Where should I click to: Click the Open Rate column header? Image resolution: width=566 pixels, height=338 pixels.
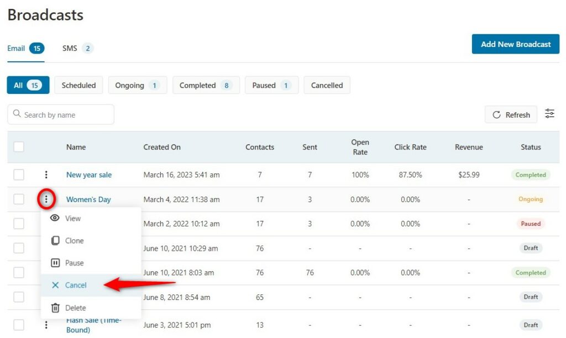[360, 147]
